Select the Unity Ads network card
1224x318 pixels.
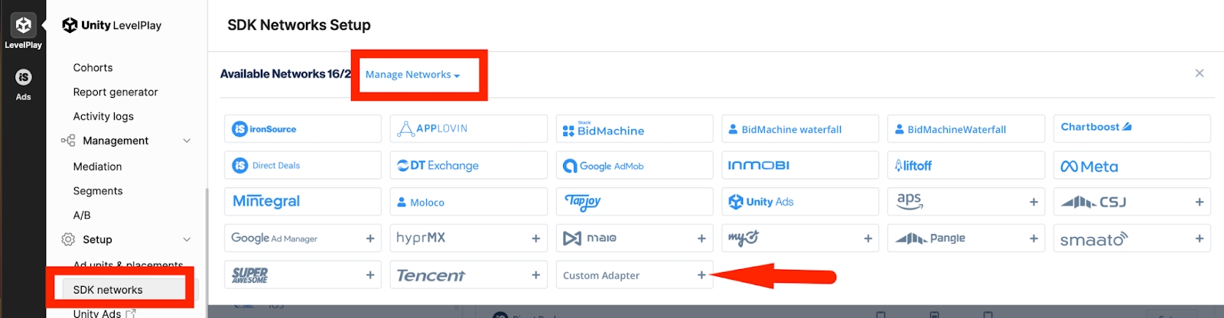point(800,202)
